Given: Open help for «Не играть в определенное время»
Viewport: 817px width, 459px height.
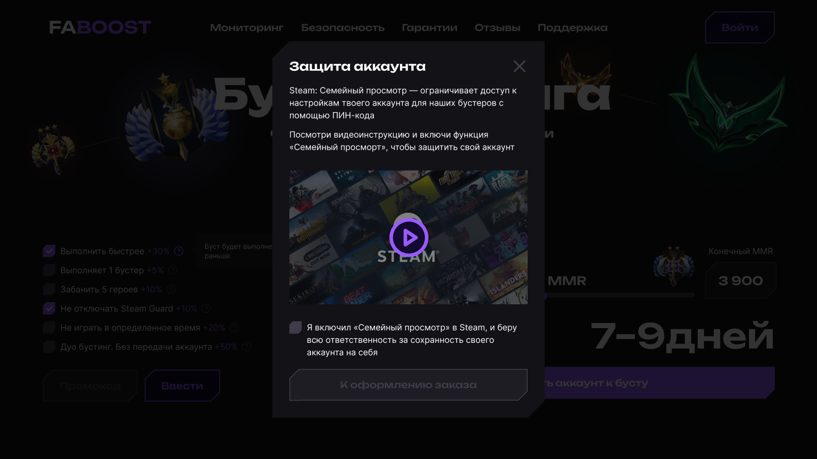Looking at the screenshot, I should 234,328.
